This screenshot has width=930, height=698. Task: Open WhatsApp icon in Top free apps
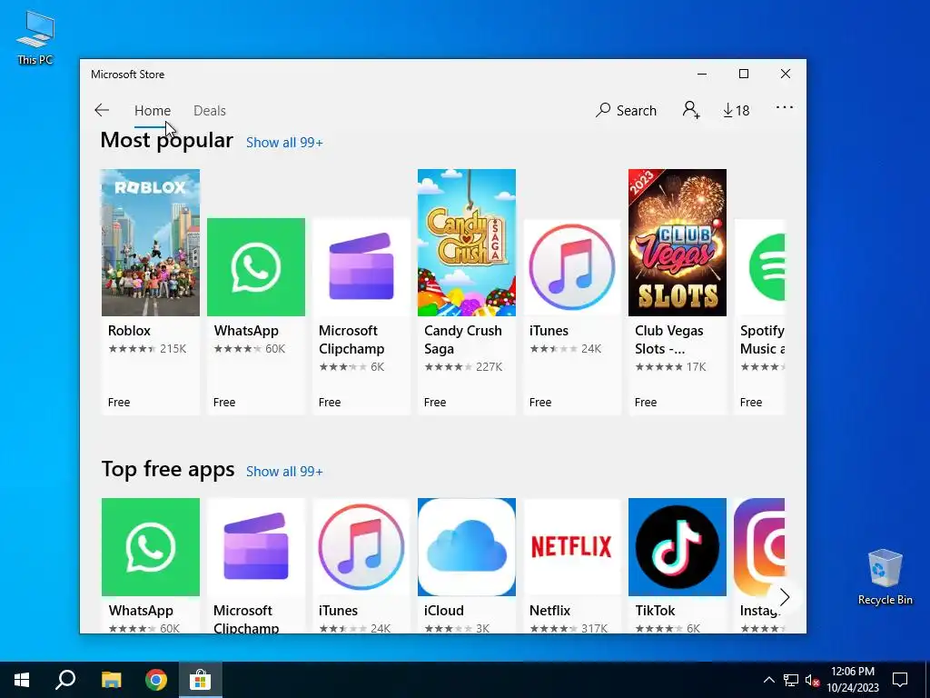pyautogui.click(x=151, y=546)
